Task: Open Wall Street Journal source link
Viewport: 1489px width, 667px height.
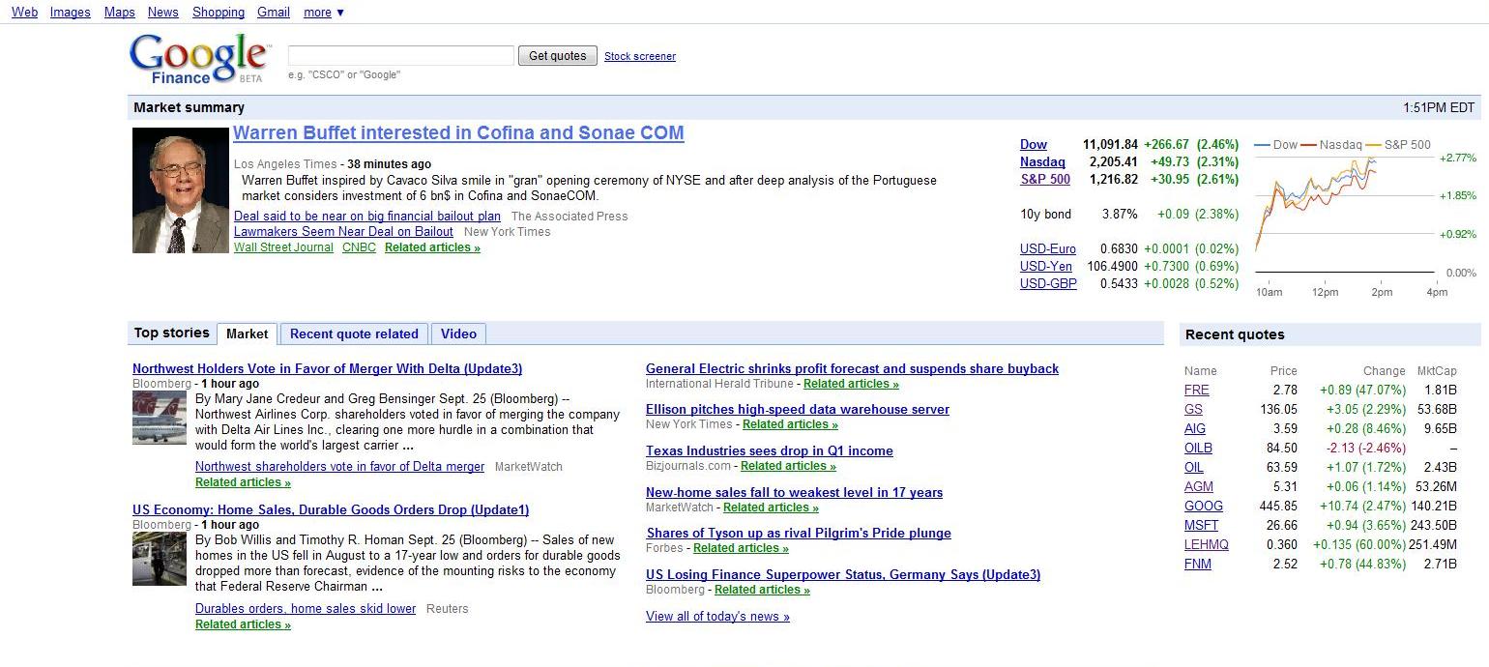Action: coord(283,247)
